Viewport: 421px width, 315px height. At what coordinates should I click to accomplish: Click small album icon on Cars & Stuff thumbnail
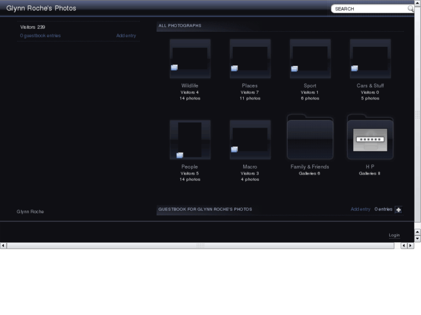[354, 68]
